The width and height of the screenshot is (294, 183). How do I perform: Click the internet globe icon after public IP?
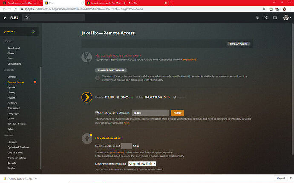[175, 97]
